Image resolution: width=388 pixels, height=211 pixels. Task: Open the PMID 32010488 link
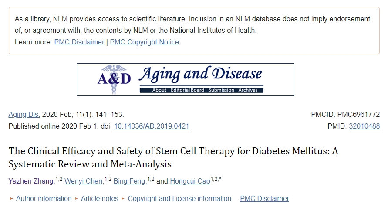(364, 126)
